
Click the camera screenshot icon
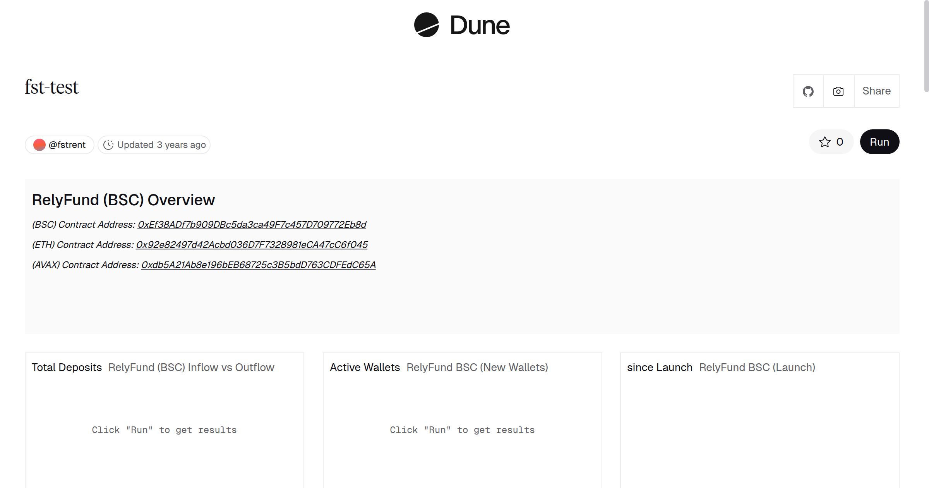(x=838, y=91)
